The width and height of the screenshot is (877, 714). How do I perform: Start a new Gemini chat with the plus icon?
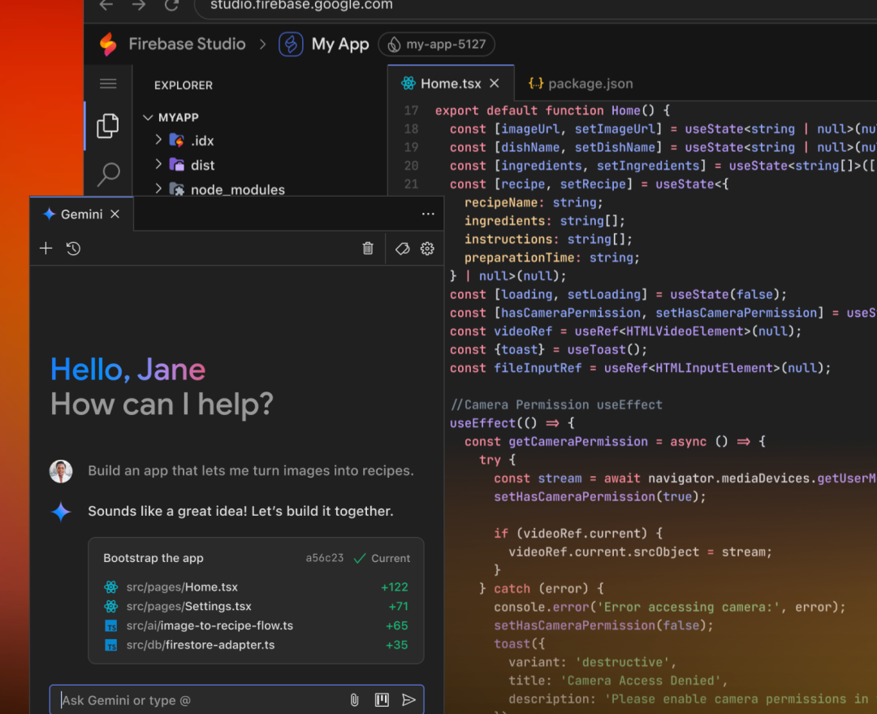coord(45,249)
